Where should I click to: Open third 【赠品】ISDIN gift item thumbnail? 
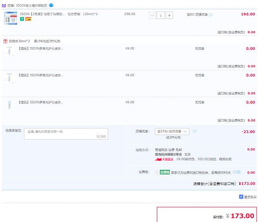(9, 105)
